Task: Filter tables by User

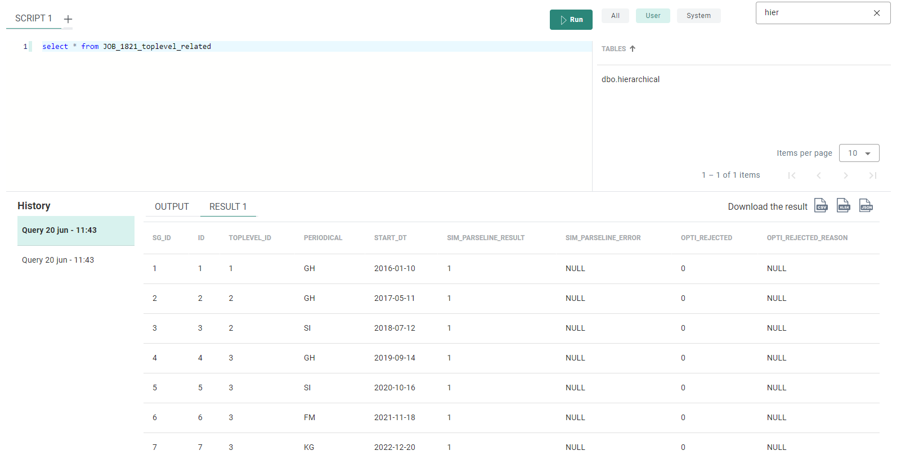Action: 653,16
